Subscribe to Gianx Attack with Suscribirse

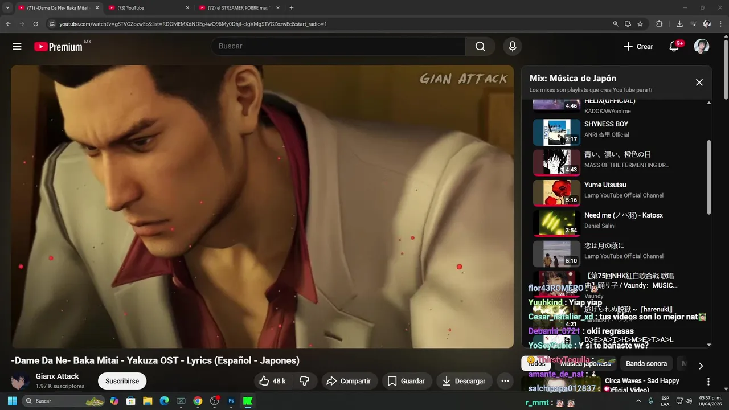122,381
